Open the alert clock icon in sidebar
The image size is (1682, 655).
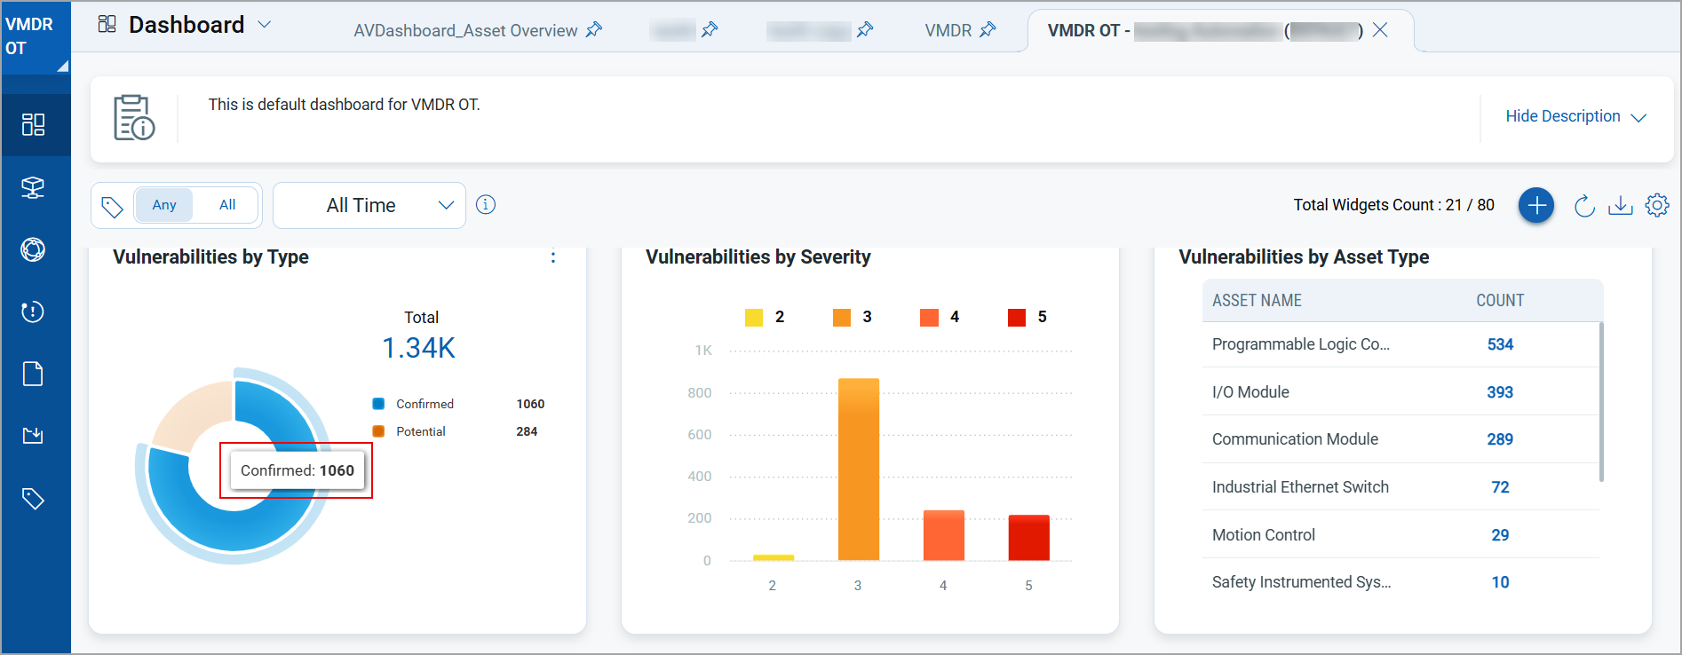pos(33,312)
